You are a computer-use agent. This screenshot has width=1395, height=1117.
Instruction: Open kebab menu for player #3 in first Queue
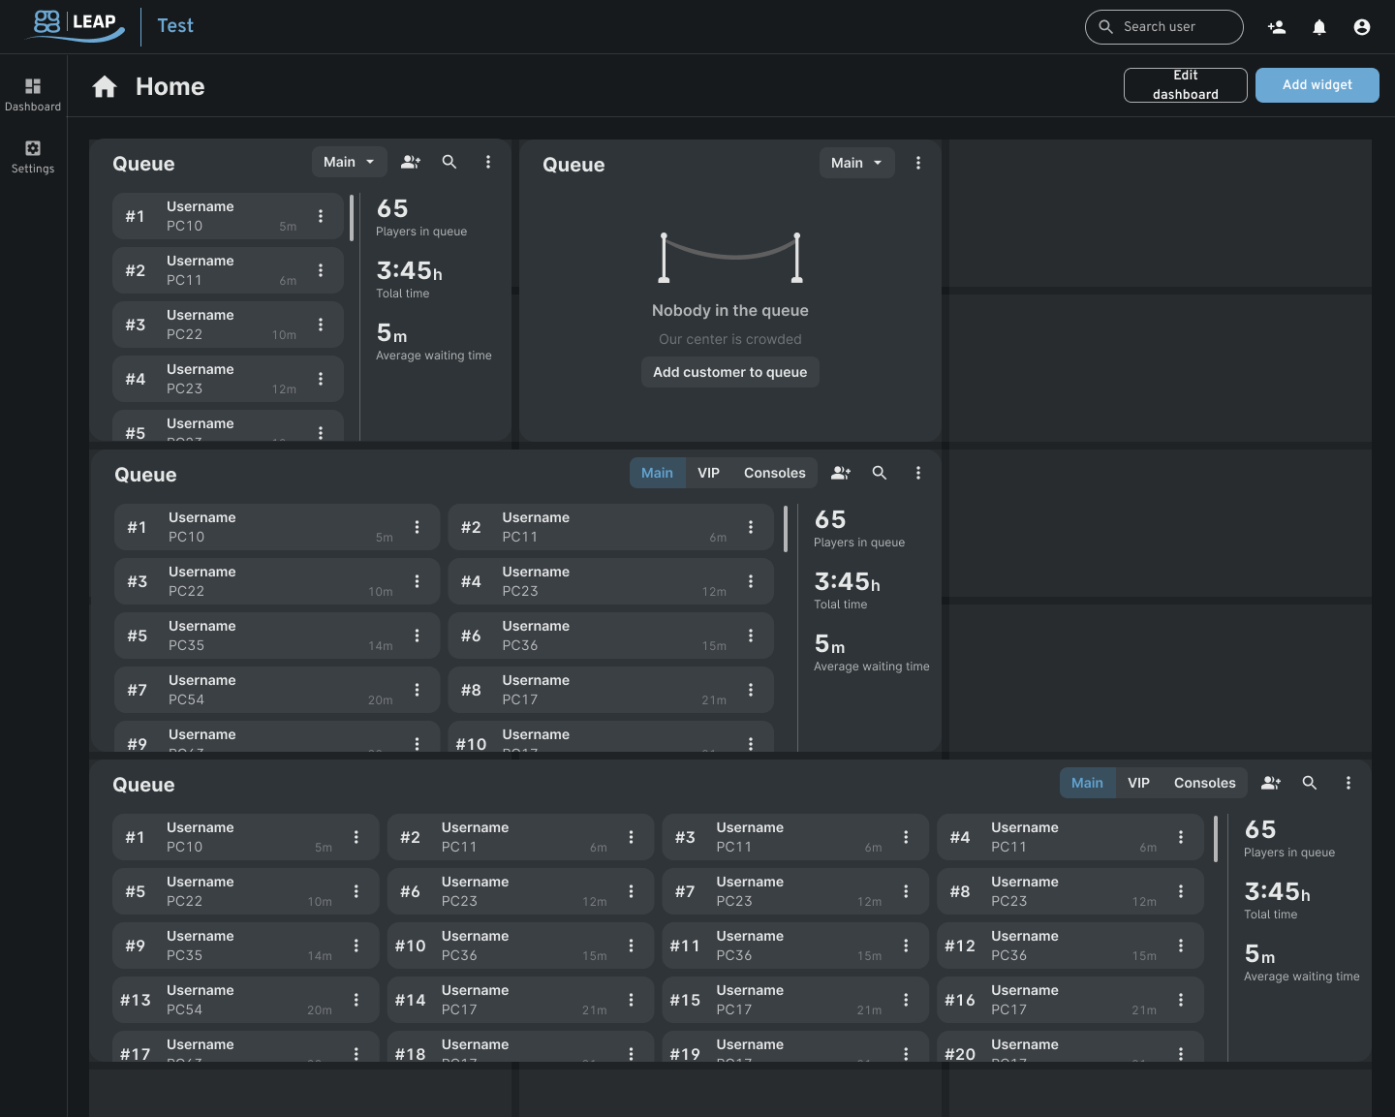(321, 325)
